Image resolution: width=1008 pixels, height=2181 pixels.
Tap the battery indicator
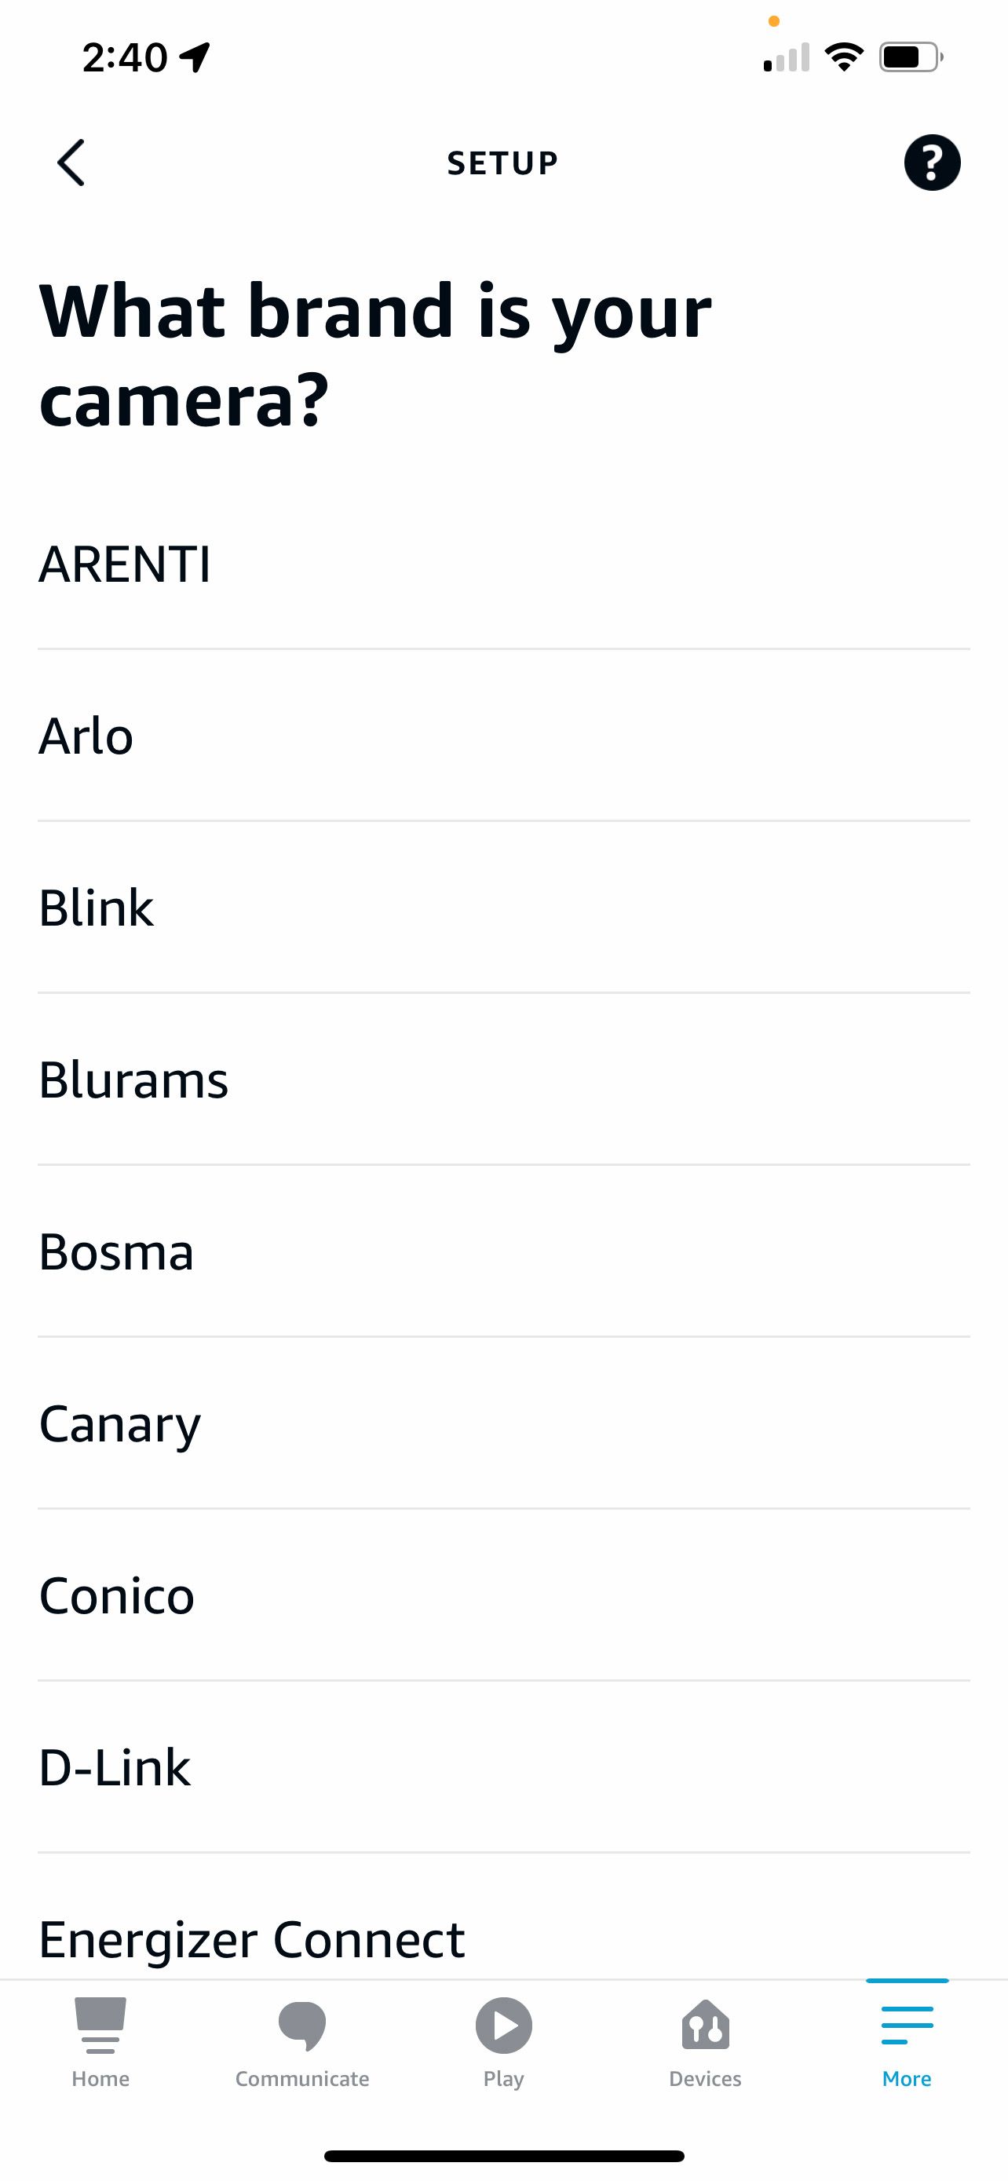(907, 56)
